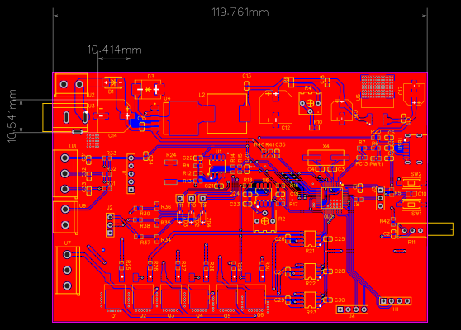Click the 10.541mm vertical dimension text
This screenshot has width=461, height=330.
pos(12,116)
